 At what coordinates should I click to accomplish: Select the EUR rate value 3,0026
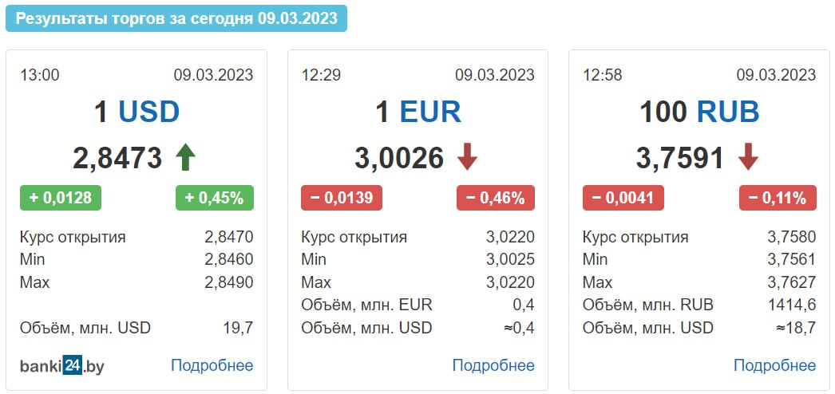tap(399, 158)
